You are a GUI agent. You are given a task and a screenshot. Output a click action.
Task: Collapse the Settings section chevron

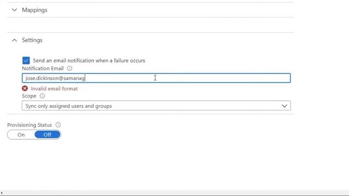[15, 40]
